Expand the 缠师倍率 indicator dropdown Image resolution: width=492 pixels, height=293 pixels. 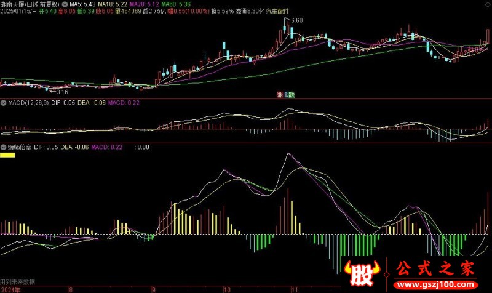pyautogui.click(x=4, y=147)
